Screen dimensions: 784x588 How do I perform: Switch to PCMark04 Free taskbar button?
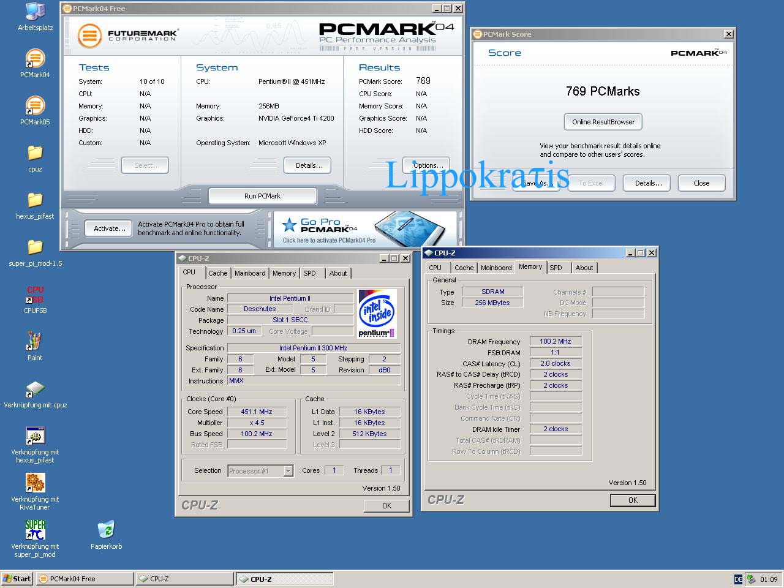(x=85, y=579)
